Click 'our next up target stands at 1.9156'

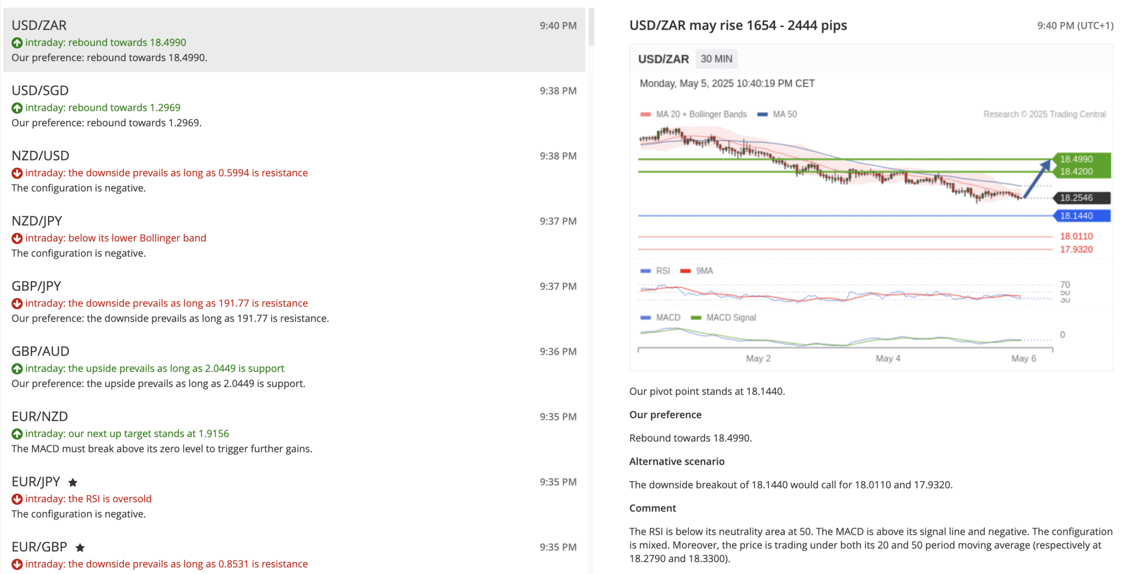[127, 434]
